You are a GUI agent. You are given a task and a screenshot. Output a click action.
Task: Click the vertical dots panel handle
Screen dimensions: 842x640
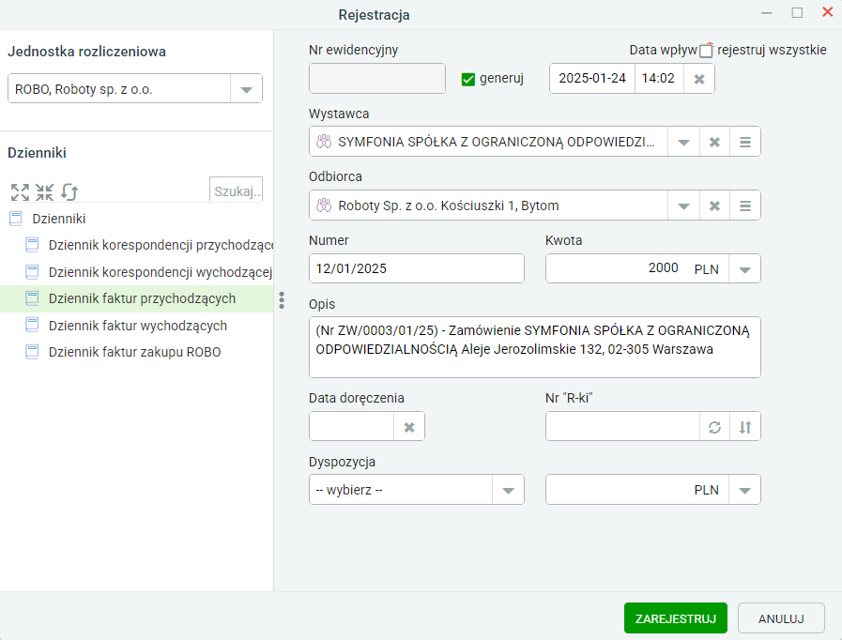[282, 300]
